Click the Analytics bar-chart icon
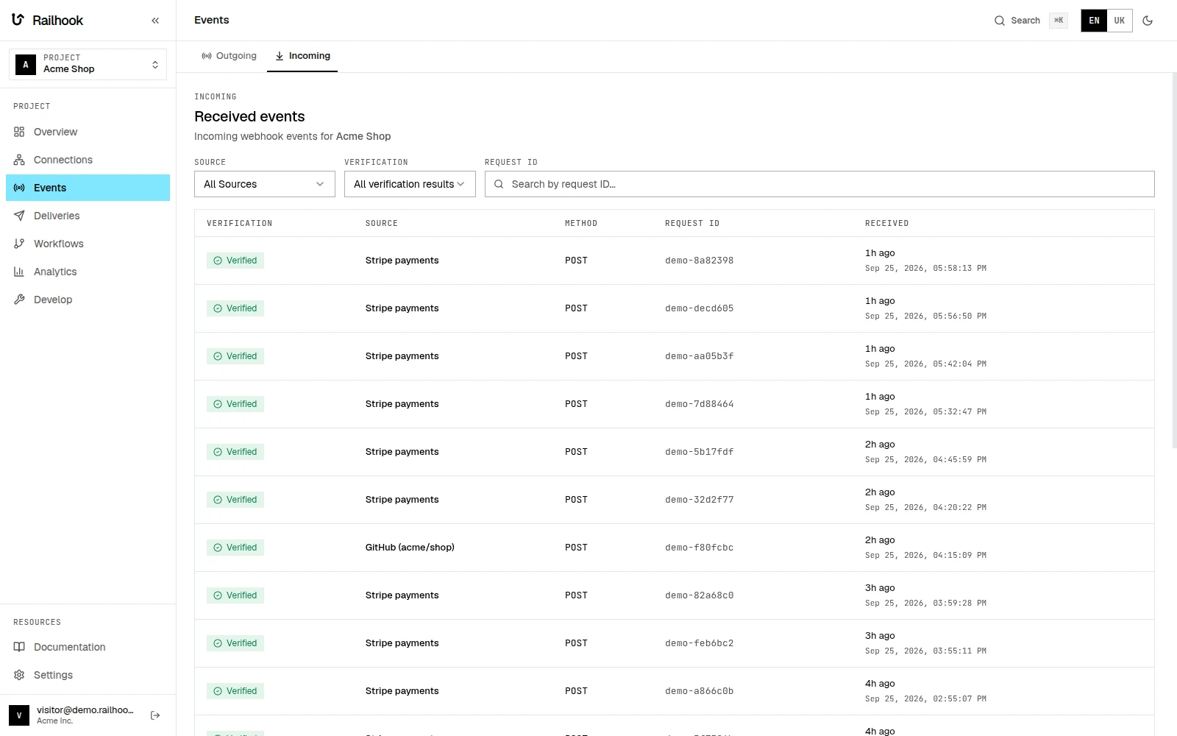 19,272
